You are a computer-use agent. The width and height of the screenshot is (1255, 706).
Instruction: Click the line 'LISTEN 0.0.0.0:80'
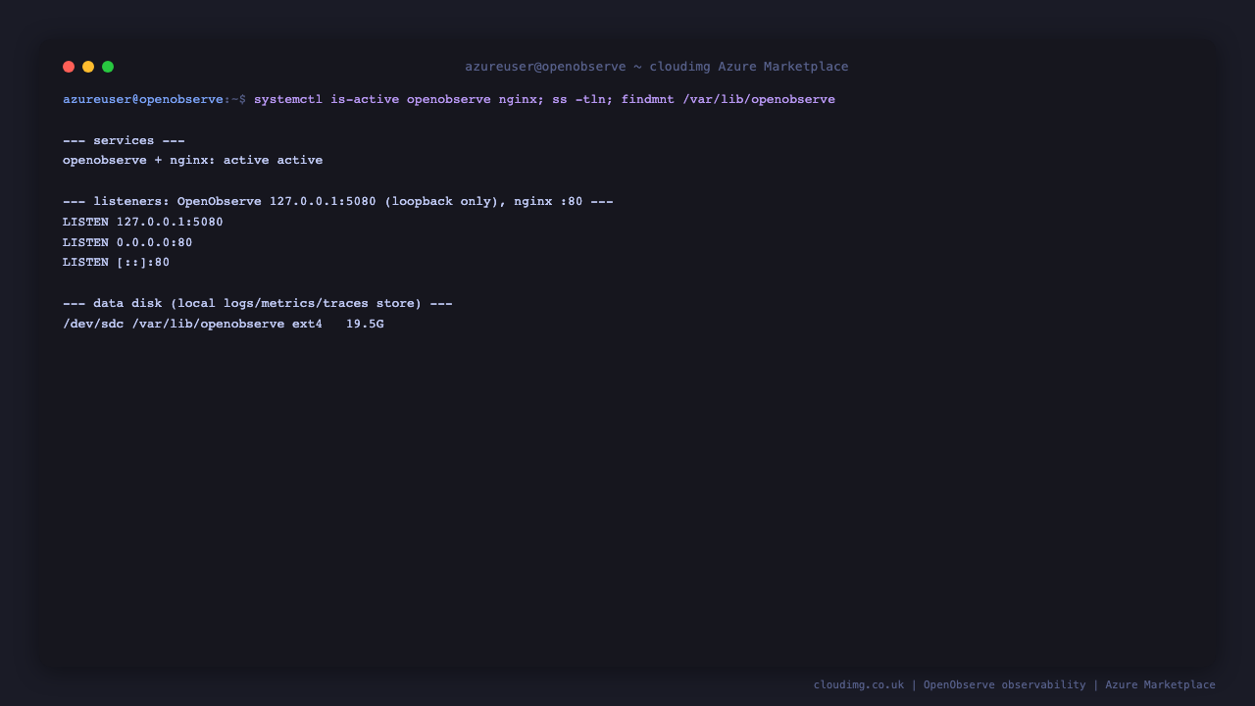(127, 242)
